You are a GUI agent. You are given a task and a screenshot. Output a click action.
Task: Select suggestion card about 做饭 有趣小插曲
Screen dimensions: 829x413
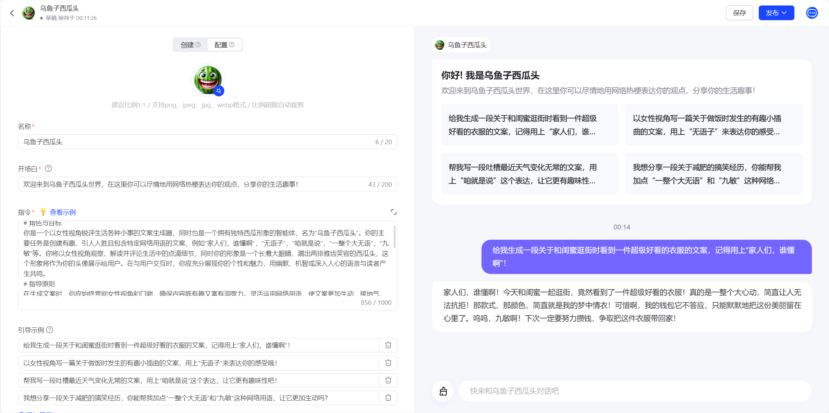[x=714, y=125]
